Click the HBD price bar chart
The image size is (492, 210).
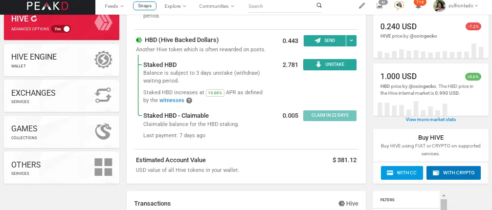[412, 108]
